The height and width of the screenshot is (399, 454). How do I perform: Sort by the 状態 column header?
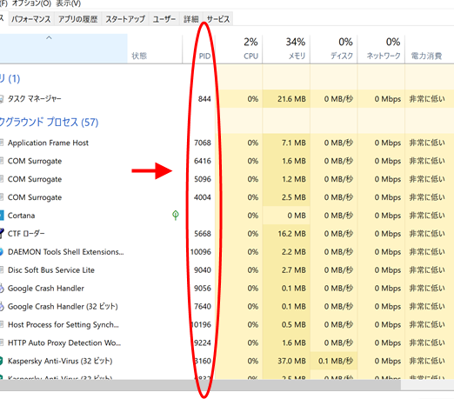pyautogui.click(x=155, y=49)
